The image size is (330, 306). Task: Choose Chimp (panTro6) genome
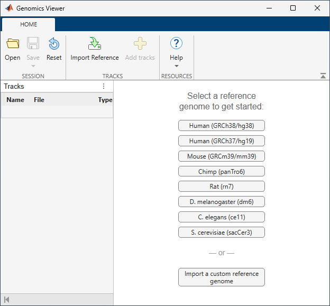pos(222,172)
